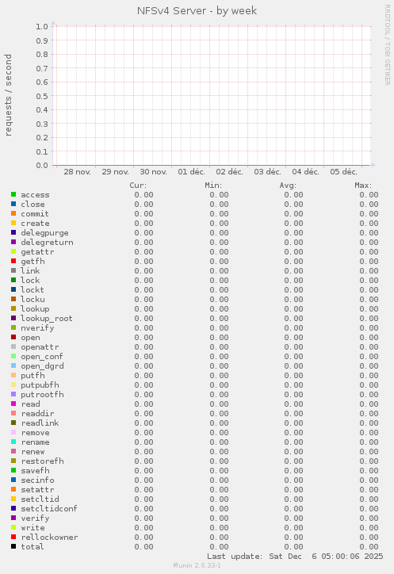Image resolution: width=394 pixels, height=574 pixels.
Task: Select the delegpurge legend label
Action: [x=44, y=233]
